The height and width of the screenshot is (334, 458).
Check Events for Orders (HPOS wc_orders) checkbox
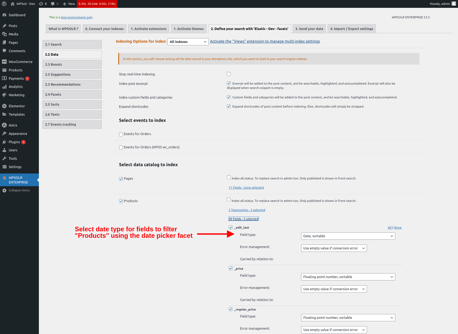(x=121, y=148)
